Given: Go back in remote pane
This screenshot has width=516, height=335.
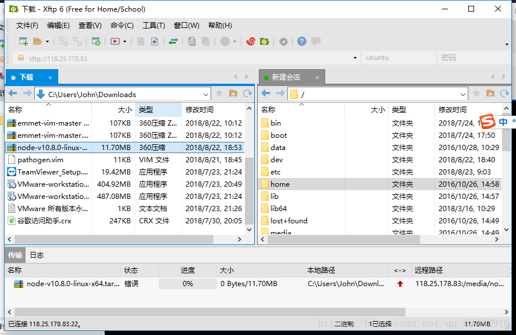Looking at the screenshot, I should pyautogui.click(x=266, y=94).
